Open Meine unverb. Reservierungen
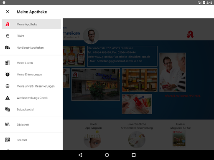This screenshot has height=160, width=214. [x=31, y=86]
